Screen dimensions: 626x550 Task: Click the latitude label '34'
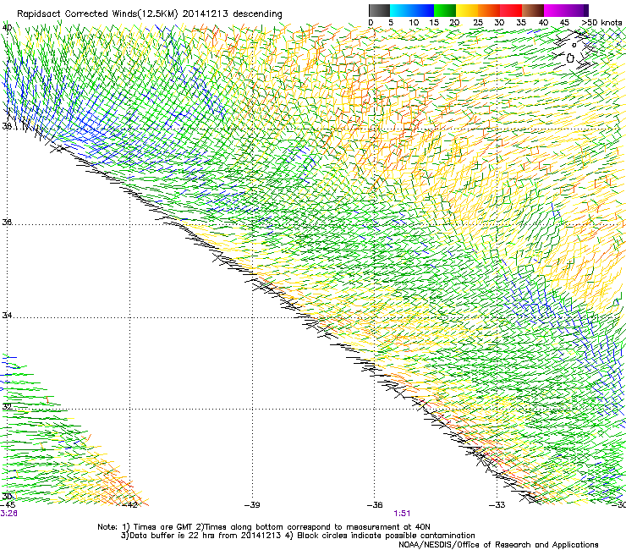point(7,315)
